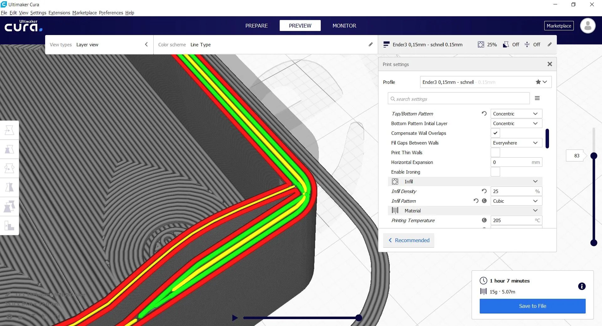602x326 pixels.
Task: Click the profile layer icon before Ender3
Action: click(x=387, y=44)
